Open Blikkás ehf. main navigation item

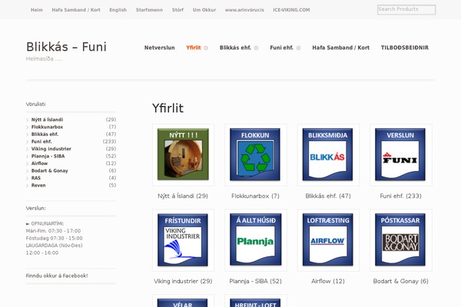tap(235, 48)
